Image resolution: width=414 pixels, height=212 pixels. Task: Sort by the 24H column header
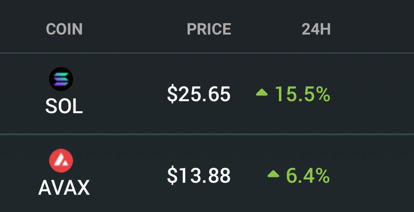[x=316, y=29]
